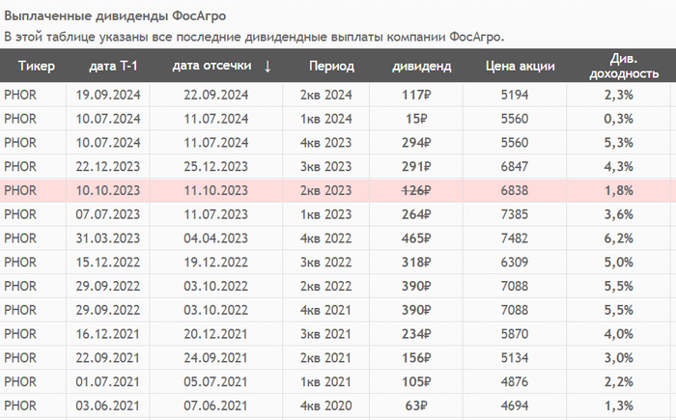Click cutoff date 22.09.2024

[216, 95]
